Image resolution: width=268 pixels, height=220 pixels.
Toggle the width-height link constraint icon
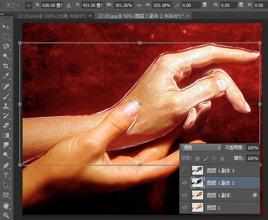[x=139, y=5]
